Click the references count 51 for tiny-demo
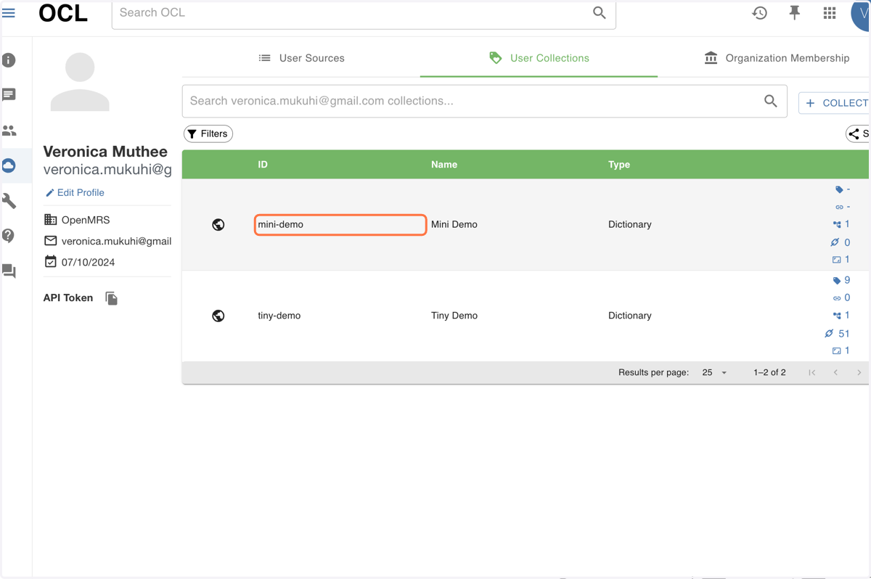 837,334
